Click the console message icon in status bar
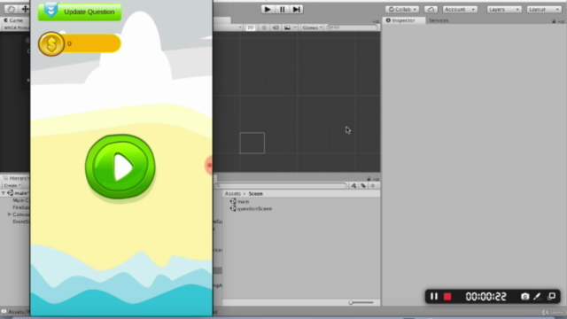 pos(4,311)
